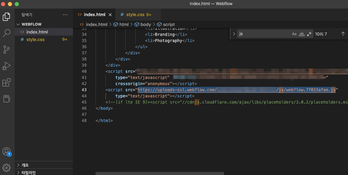348x175 pixels.
Task: Click the Branding list item text
Action: [165, 34]
